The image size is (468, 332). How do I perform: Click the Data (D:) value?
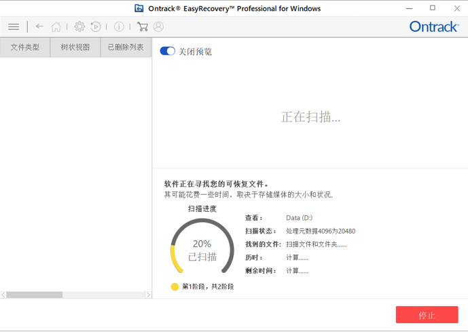pos(299,218)
